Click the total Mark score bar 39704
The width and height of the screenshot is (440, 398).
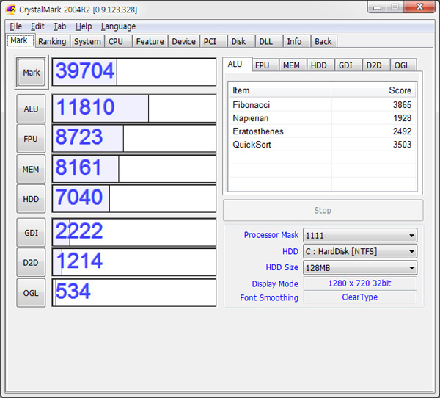coord(134,72)
